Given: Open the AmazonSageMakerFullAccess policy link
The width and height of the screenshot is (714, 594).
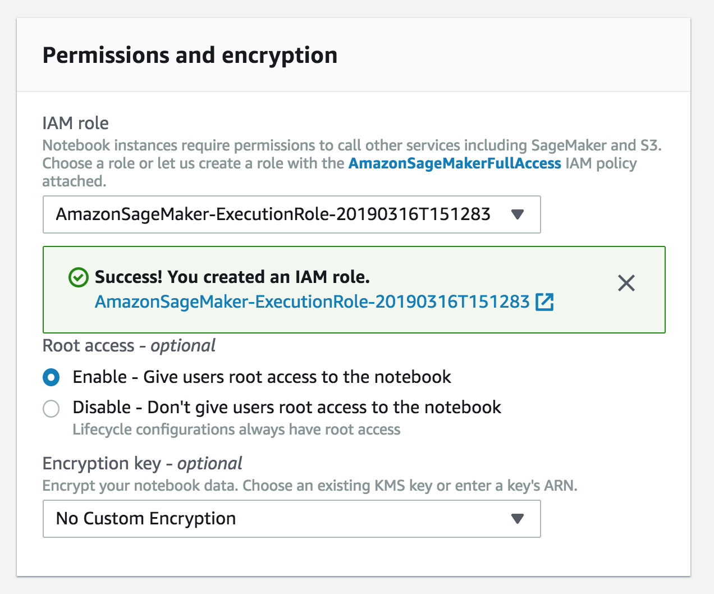Looking at the screenshot, I should (x=455, y=163).
